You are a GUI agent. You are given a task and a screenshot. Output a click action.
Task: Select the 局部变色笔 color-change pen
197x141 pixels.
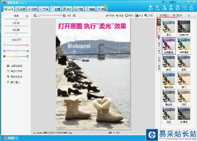(14, 77)
